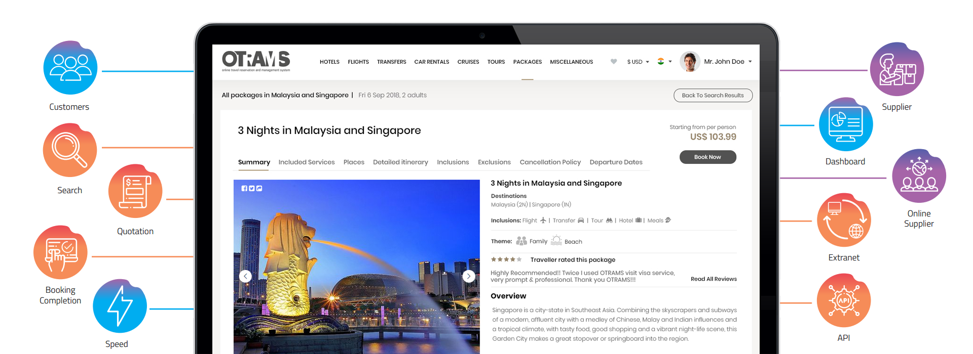Image resolution: width=973 pixels, height=354 pixels.
Task: Click the Facebook share icon on image
Action: click(244, 188)
